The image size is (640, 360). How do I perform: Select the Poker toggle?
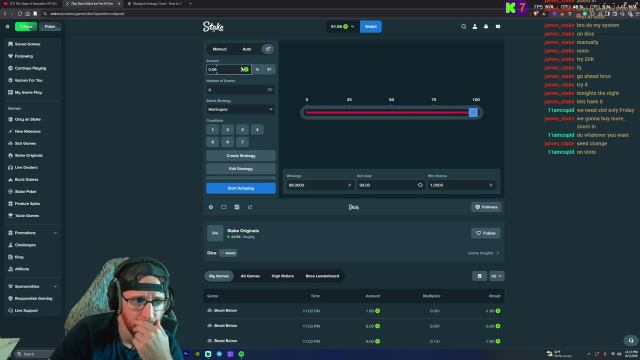pos(50,26)
